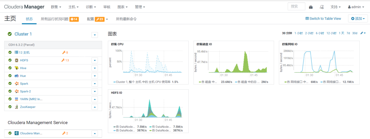
Task: Open the 配置 tab
Action: click(x=90, y=19)
